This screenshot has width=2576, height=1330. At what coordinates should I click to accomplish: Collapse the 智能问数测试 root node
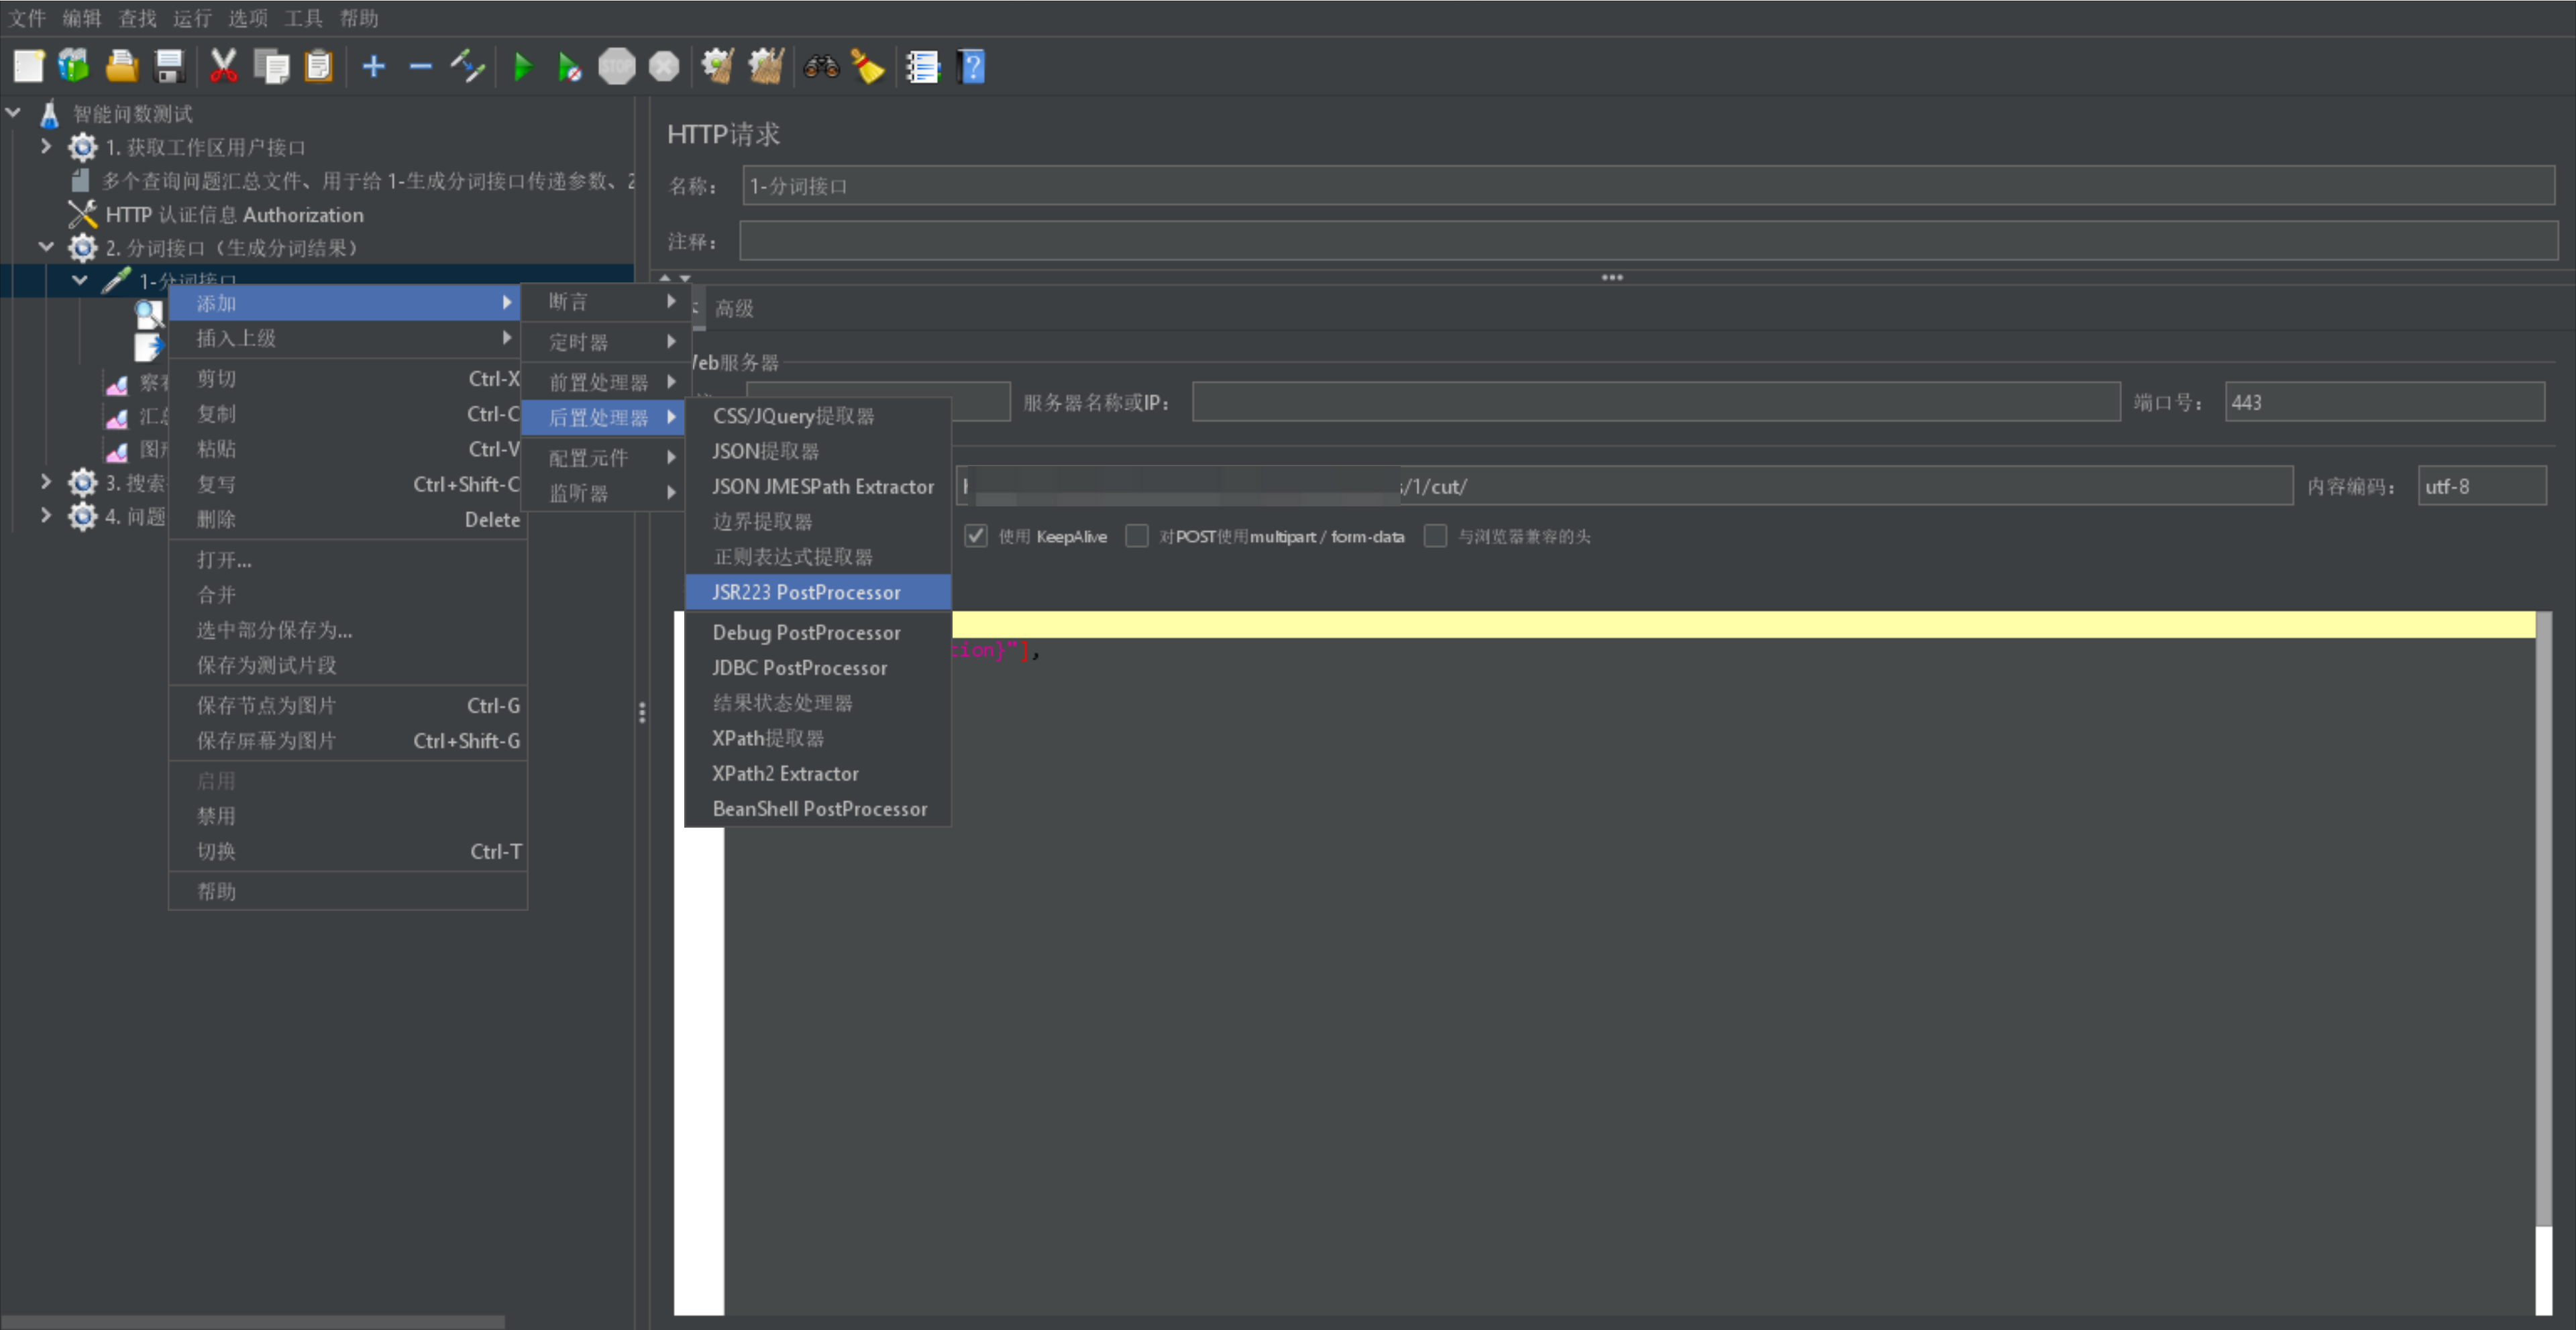point(14,113)
